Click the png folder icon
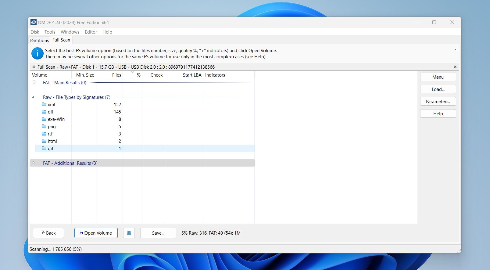Screen dimensions: 490x270 click(44, 127)
